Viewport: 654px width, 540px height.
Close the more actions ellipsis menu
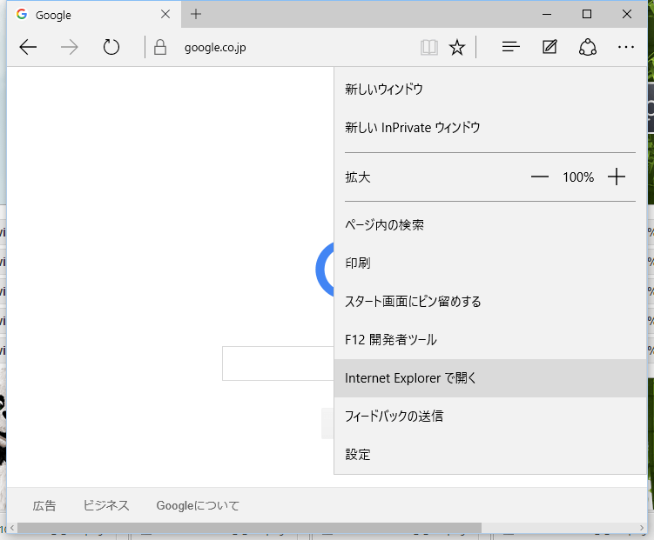pos(626,48)
